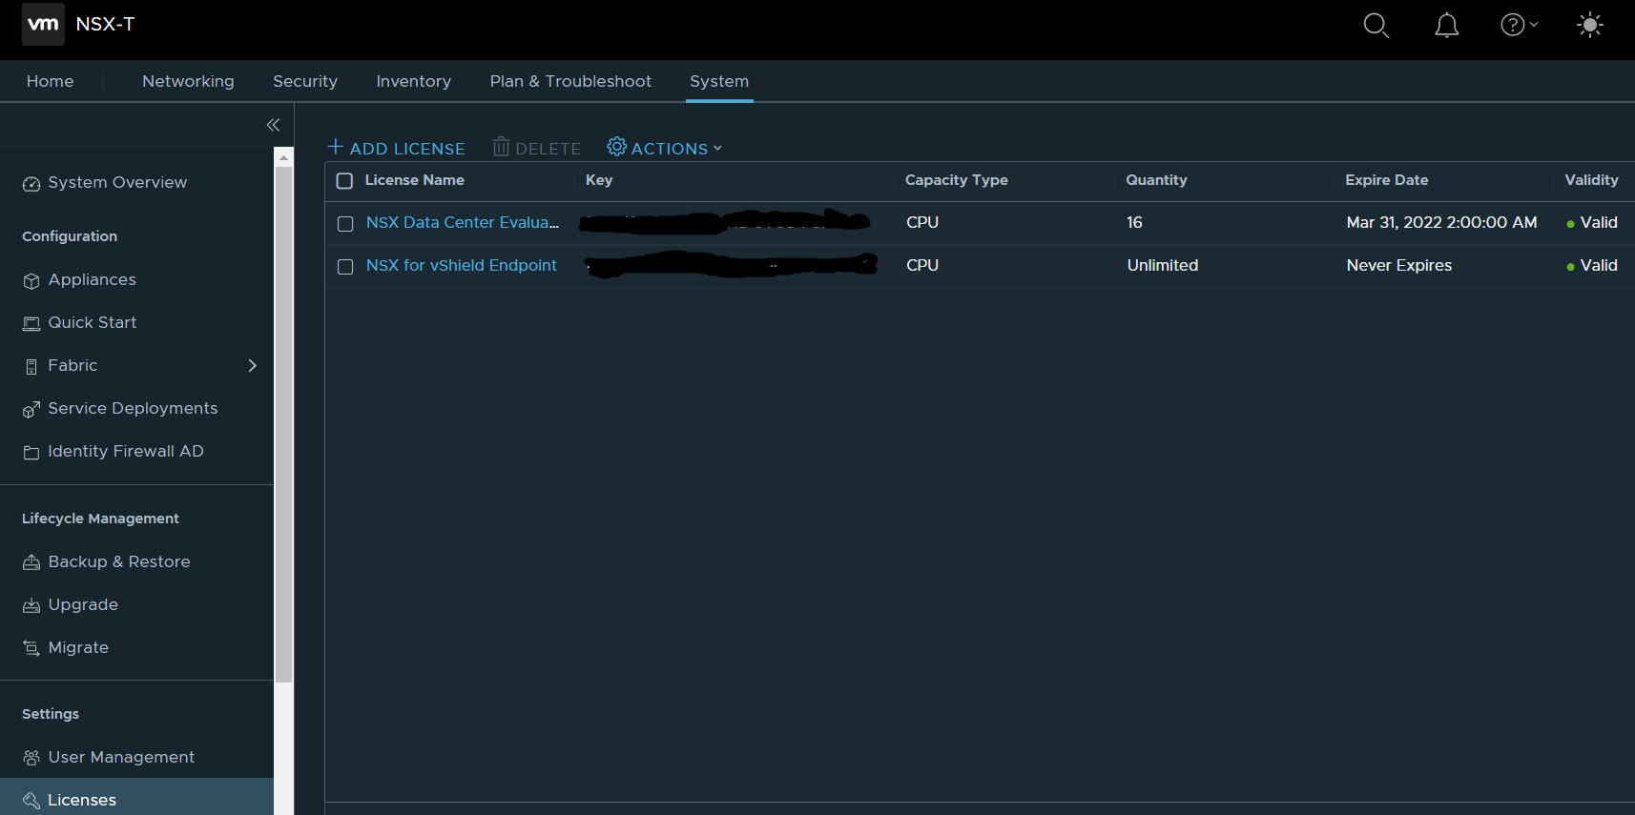The height and width of the screenshot is (815, 1635).
Task: Click the Service Deployments icon
Action: pyautogui.click(x=31, y=409)
